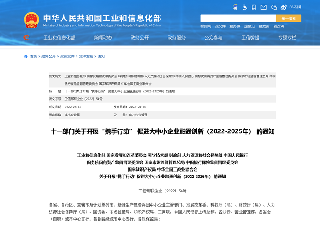
Task: Go to 首页 in the breadcrumb
Action: (x=33, y=56)
